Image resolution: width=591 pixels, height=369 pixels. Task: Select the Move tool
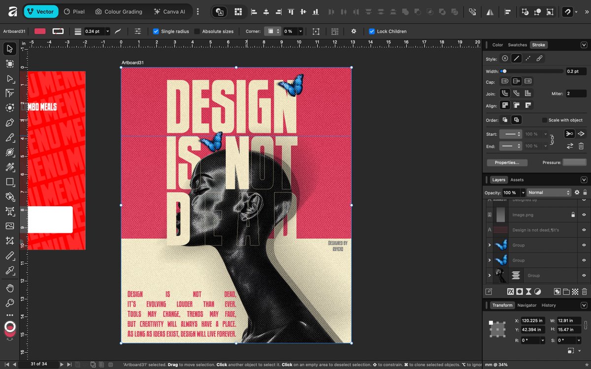[x=9, y=49]
